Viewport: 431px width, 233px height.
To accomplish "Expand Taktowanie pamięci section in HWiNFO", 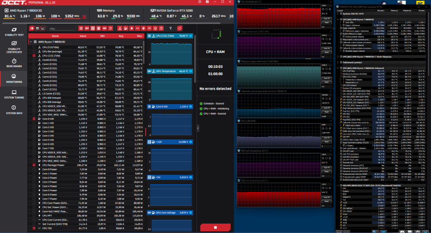I will tap(338, 62).
